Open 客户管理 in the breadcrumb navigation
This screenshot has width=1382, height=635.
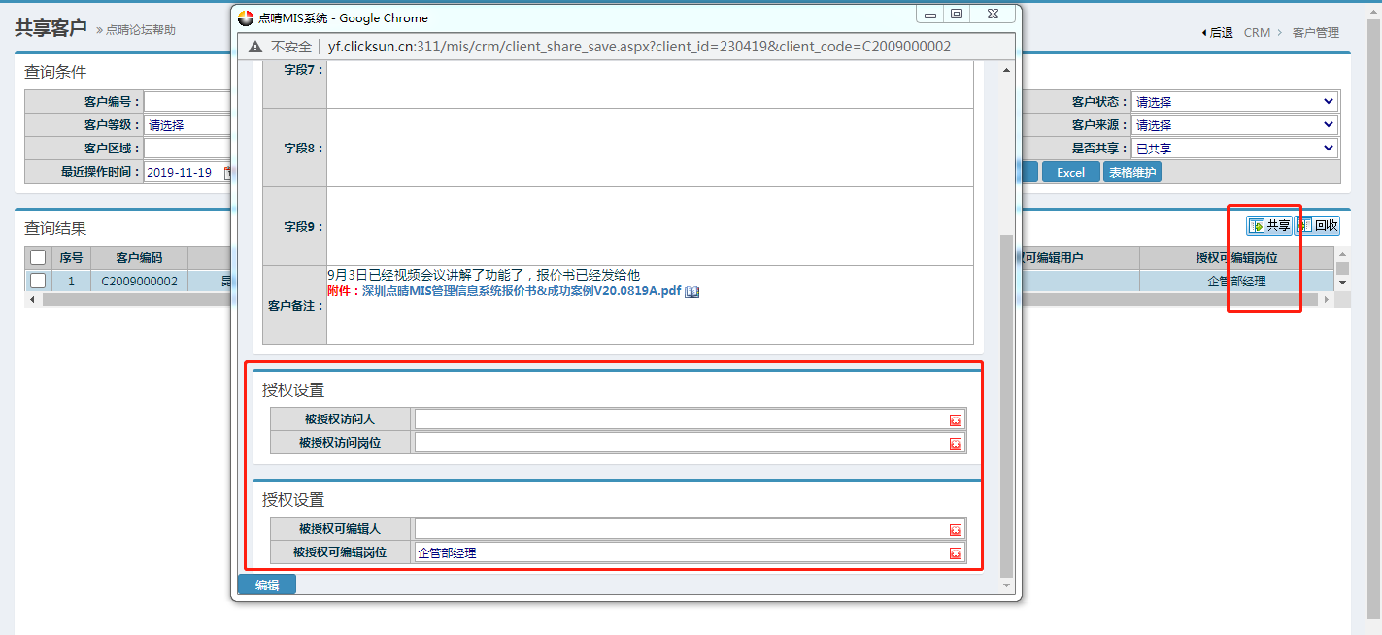coord(1315,32)
